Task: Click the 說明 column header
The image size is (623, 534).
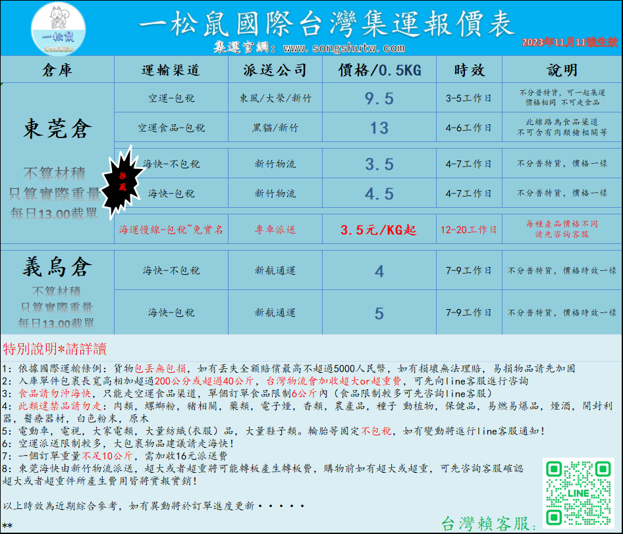Action: click(x=562, y=70)
